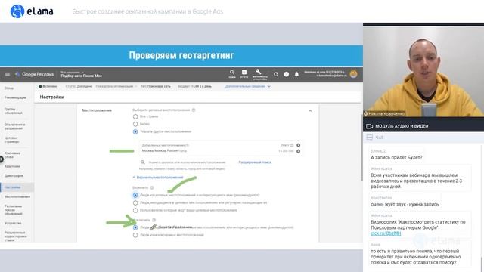Click the black arrow toggle at the sidebar edge
The width and height of the screenshot is (484, 272).
click(2, 159)
